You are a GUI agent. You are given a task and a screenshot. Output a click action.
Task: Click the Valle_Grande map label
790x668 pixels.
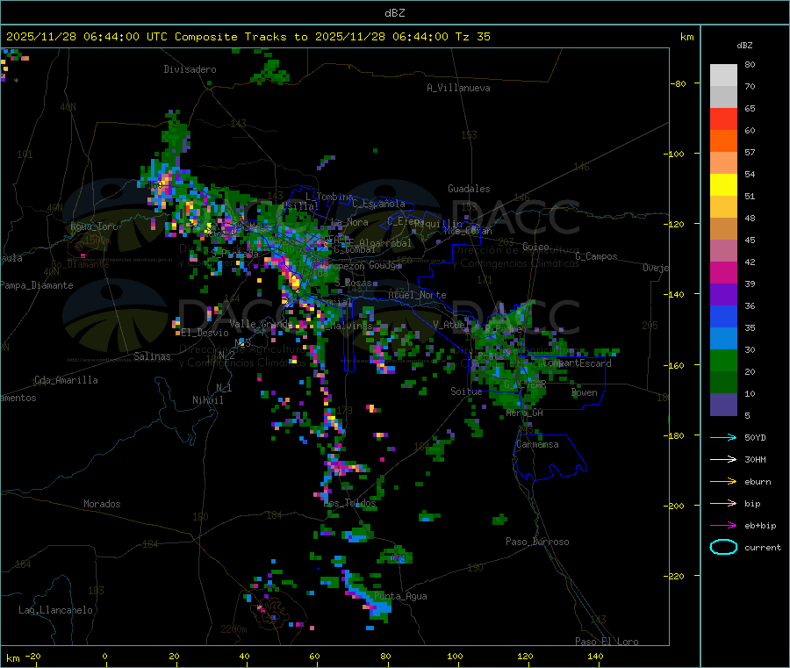pos(261,324)
